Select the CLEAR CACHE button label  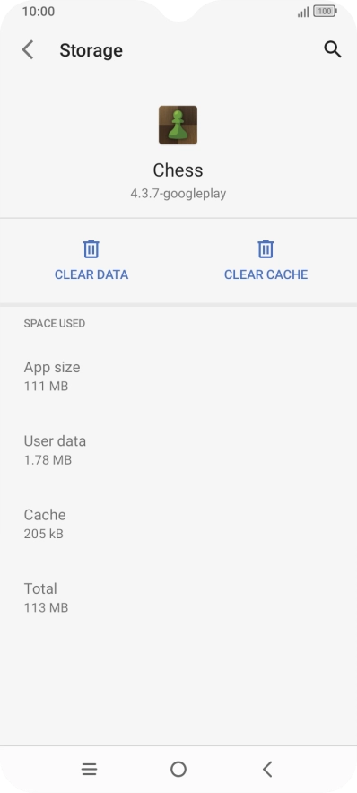coord(266,274)
